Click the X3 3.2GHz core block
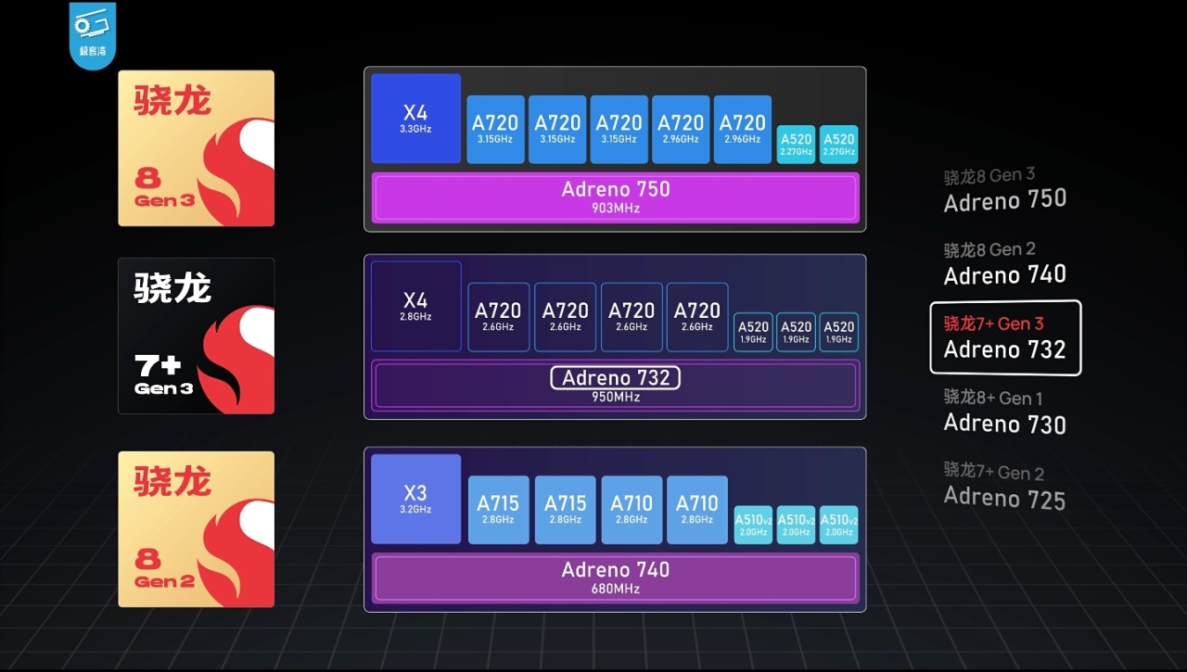The image size is (1187, 672). [415, 499]
